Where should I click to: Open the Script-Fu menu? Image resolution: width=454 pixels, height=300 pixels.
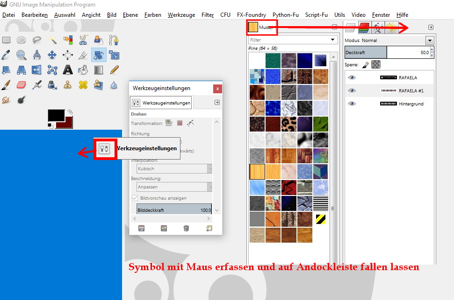click(x=316, y=15)
